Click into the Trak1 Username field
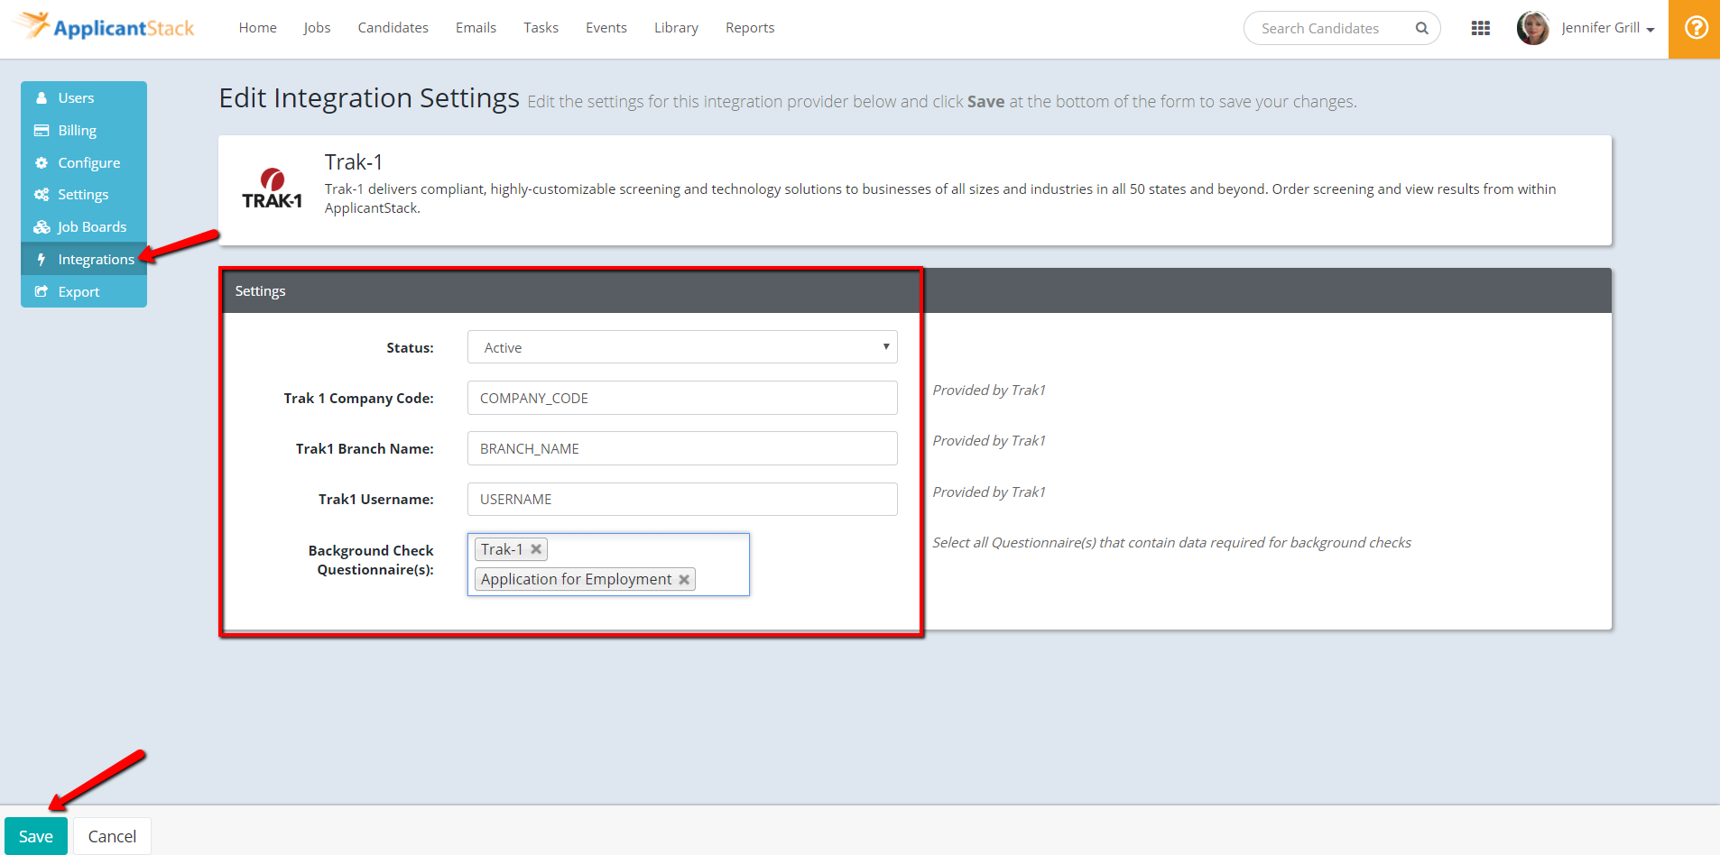 681,499
